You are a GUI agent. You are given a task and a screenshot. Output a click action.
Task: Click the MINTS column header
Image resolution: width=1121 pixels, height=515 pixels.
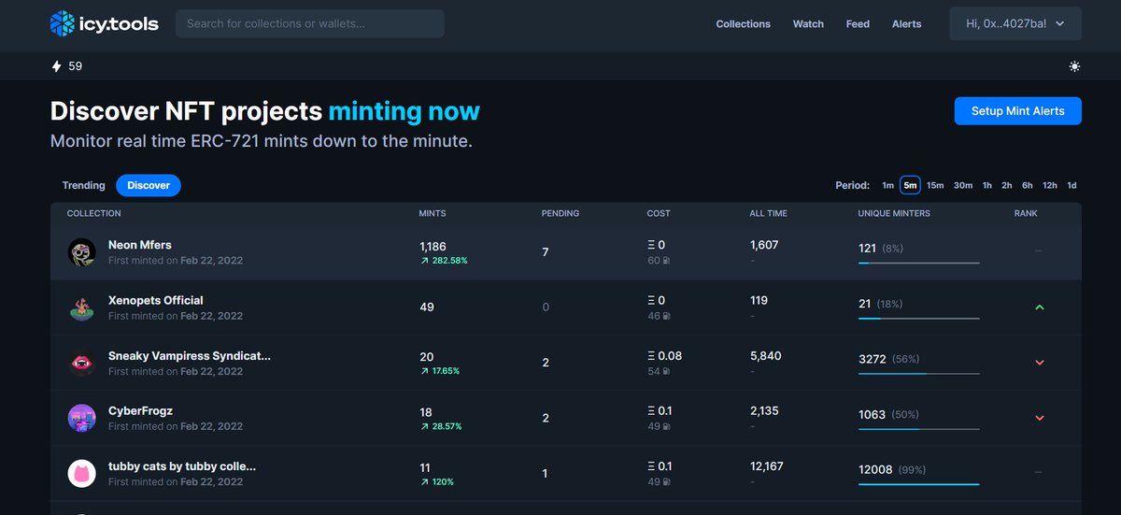(x=433, y=213)
